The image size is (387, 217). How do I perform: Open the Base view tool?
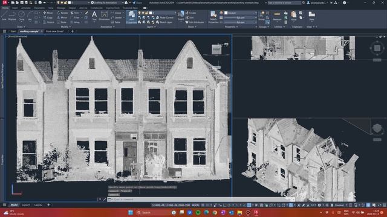click(x=312, y=16)
